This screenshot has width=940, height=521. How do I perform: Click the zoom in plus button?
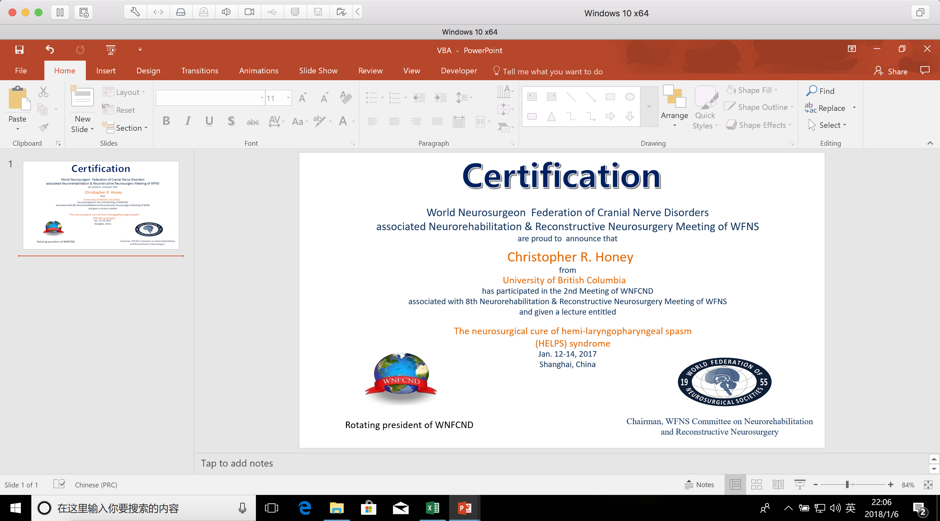tap(891, 484)
